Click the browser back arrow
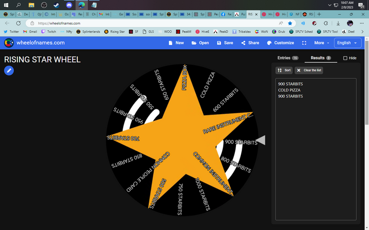Screen dimensions: 369x230 pyautogui.click(x=7, y=23)
